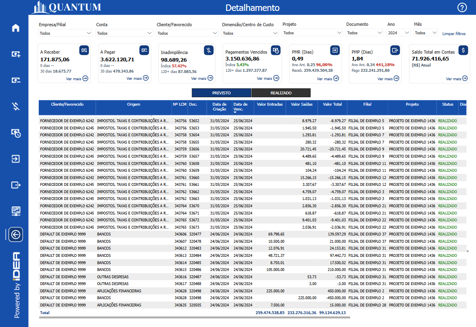Click the A Receber card icon
The image size is (476, 327).
click(84, 50)
